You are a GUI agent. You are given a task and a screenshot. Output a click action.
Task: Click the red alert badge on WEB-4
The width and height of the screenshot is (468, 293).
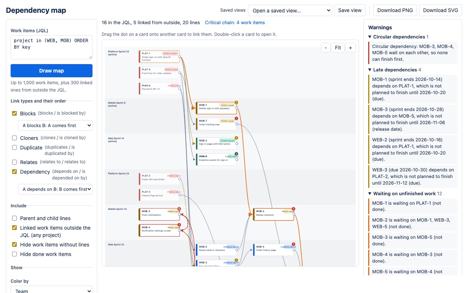coord(294,244)
